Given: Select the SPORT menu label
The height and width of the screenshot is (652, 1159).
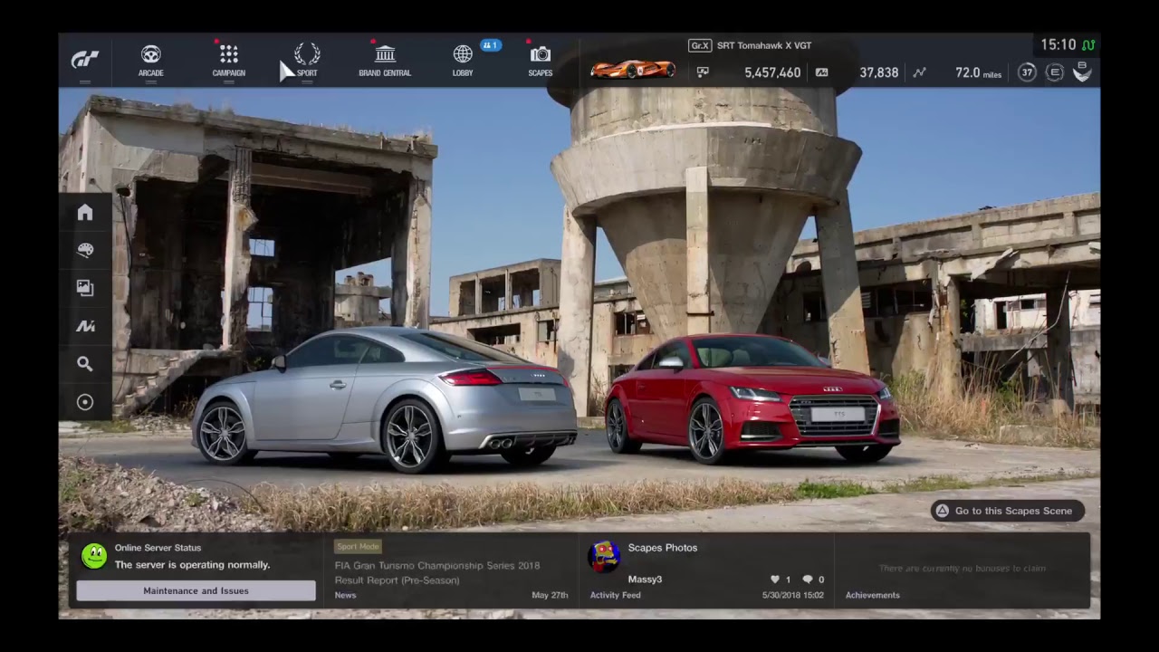Looking at the screenshot, I should [x=307, y=73].
